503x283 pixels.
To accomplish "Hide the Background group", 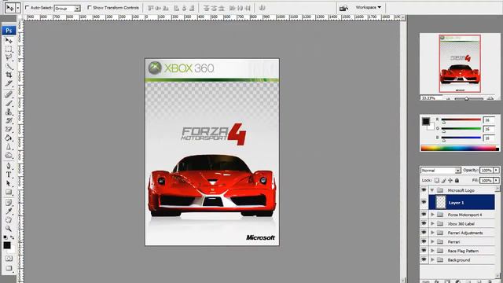I will 424,259.
